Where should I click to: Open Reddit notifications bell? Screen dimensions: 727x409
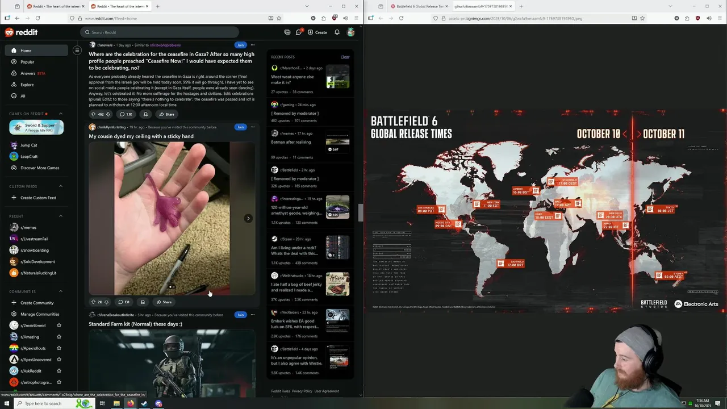coord(337,32)
